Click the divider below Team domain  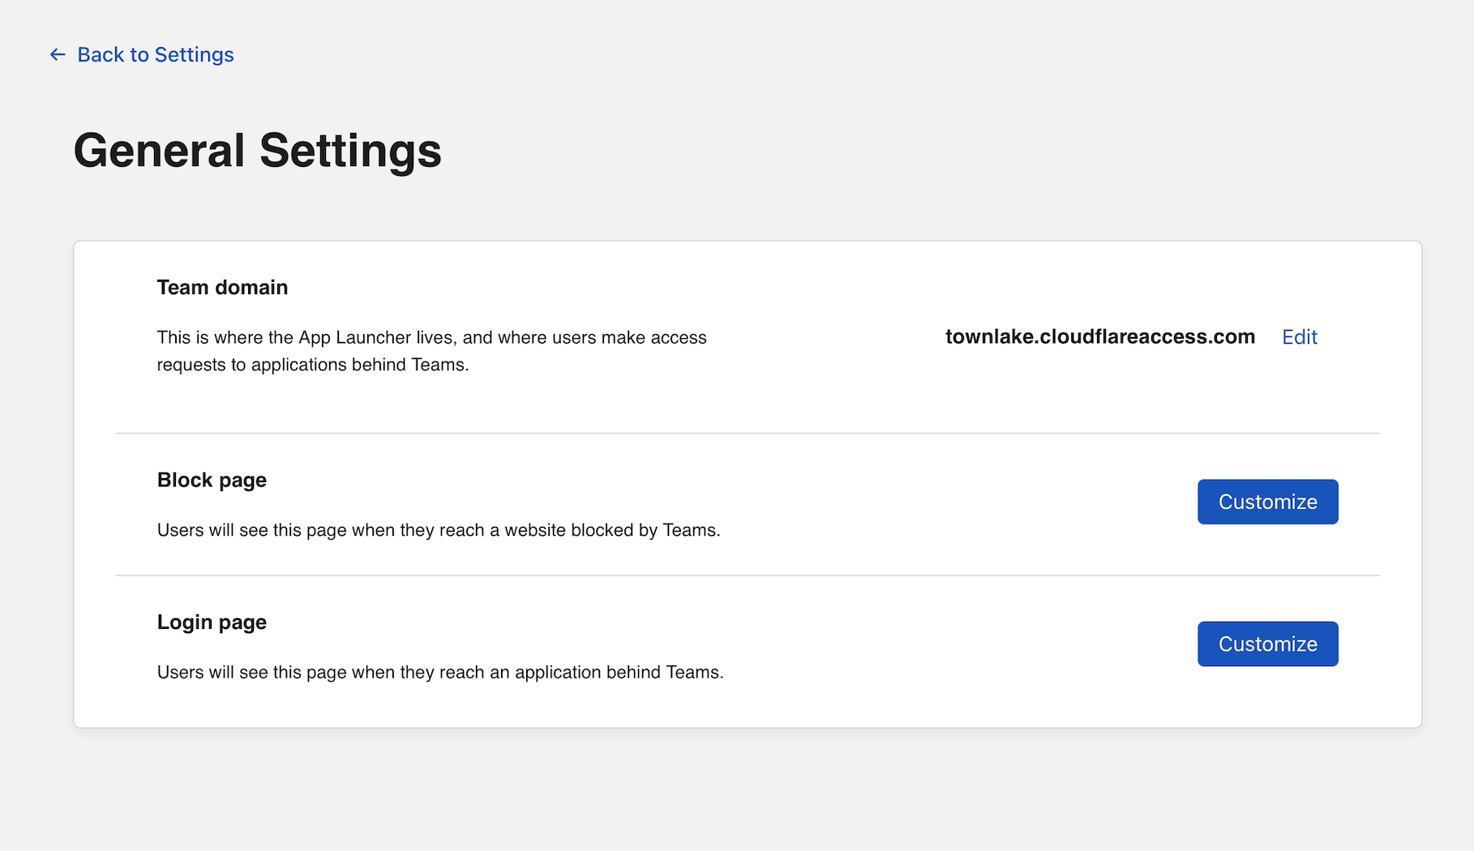click(x=746, y=433)
